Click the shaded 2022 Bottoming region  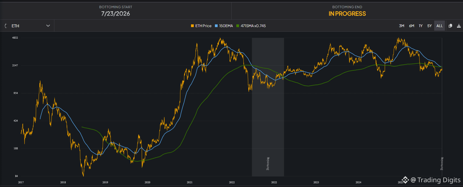click(x=268, y=107)
